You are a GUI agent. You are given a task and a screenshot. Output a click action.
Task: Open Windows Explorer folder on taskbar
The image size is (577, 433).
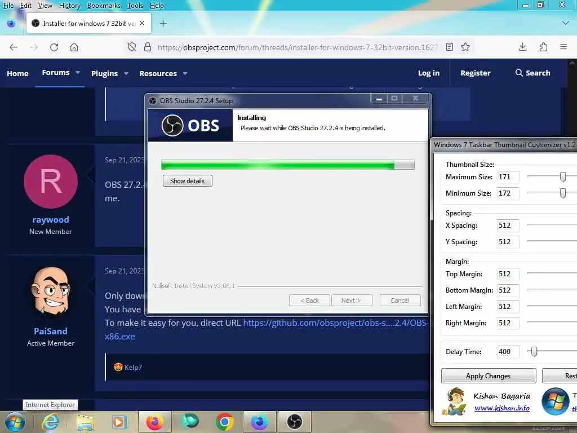[x=85, y=422]
